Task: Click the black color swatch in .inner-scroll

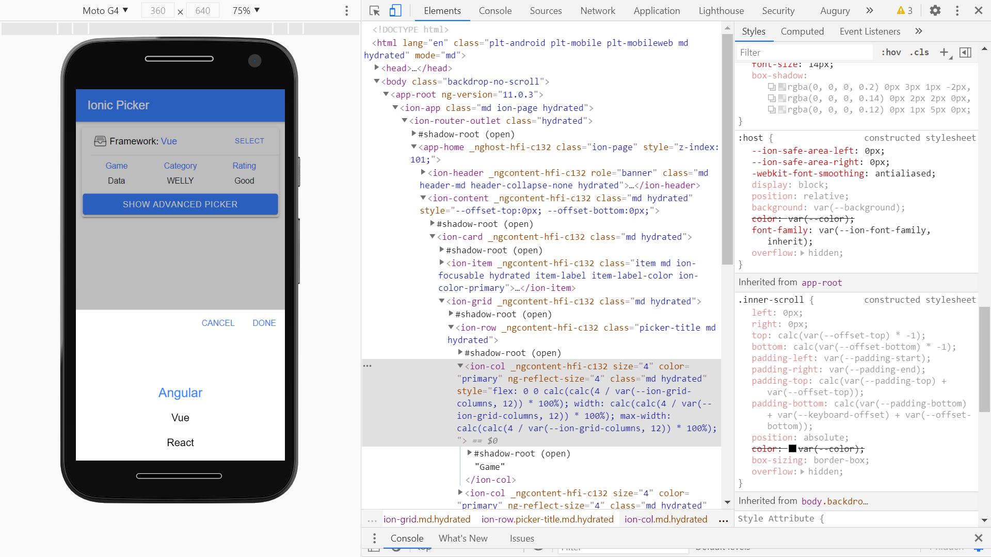Action: pyautogui.click(x=792, y=449)
